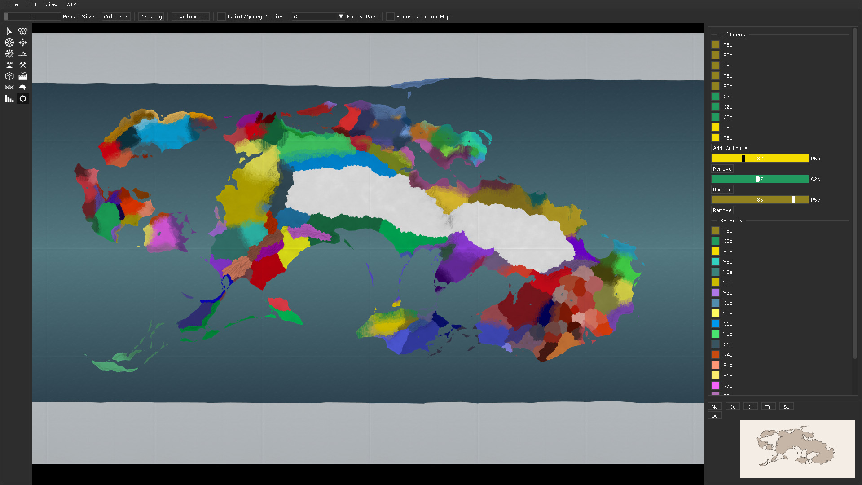Pick the R7a magenta swatch in Recents

click(x=715, y=386)
